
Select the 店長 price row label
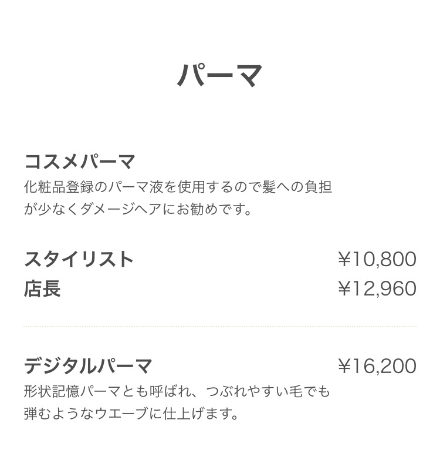tap(42, 288)
